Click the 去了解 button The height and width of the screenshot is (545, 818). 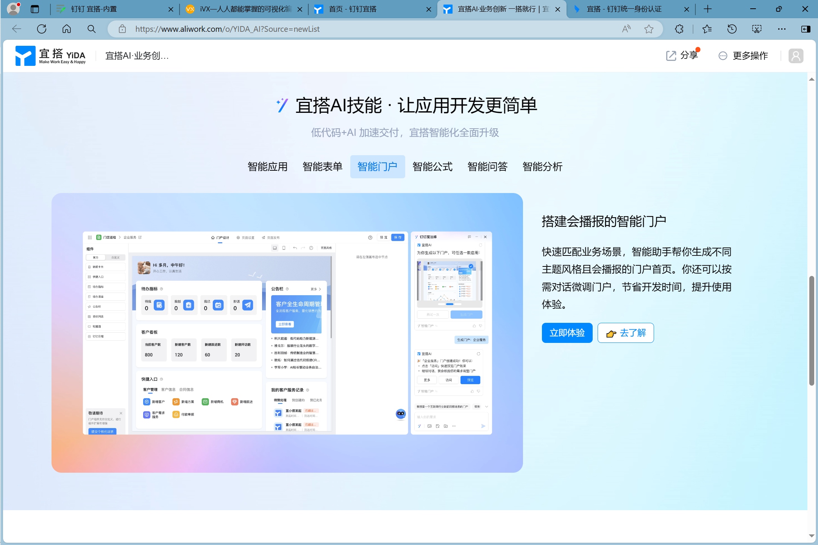point(626,333)
